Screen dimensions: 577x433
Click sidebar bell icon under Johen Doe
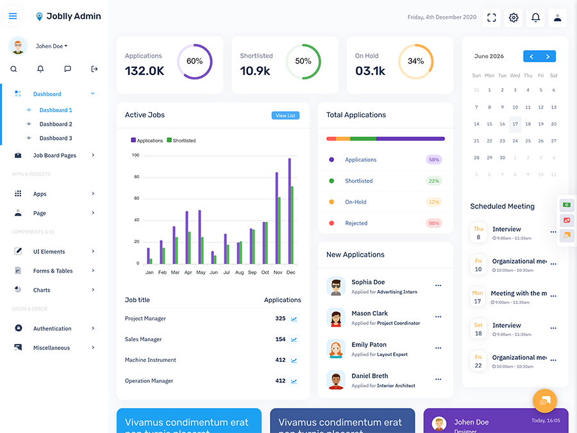[x=40, y=69]
